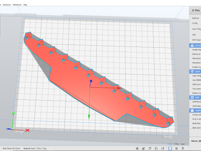The height and width of the screenshot is (151, 201).
Task: Open the Help menu
Action: [25, 5]
